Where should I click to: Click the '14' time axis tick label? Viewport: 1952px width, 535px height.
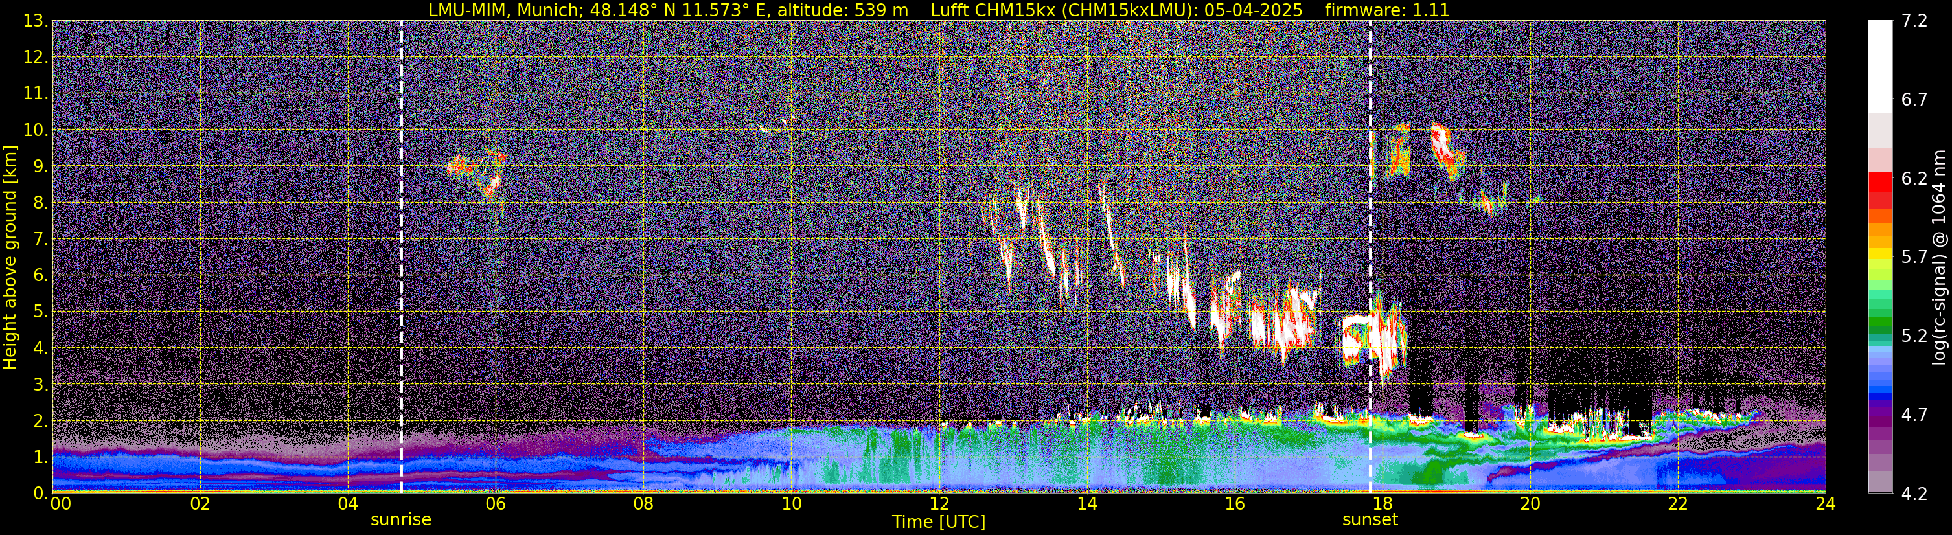coord(1086,504)
